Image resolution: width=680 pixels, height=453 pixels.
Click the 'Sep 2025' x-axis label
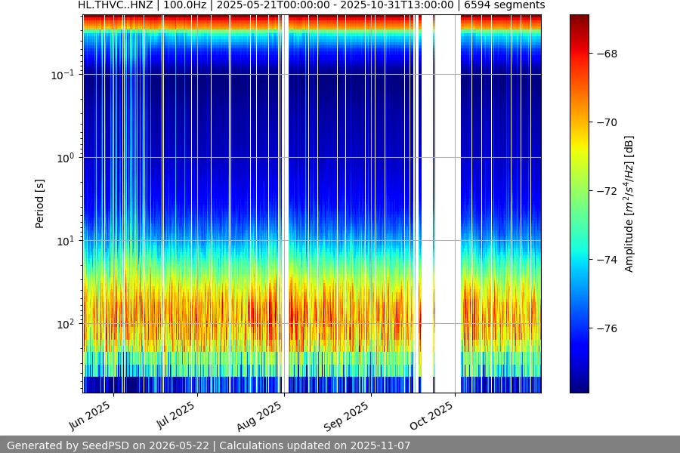click(346, 416)
